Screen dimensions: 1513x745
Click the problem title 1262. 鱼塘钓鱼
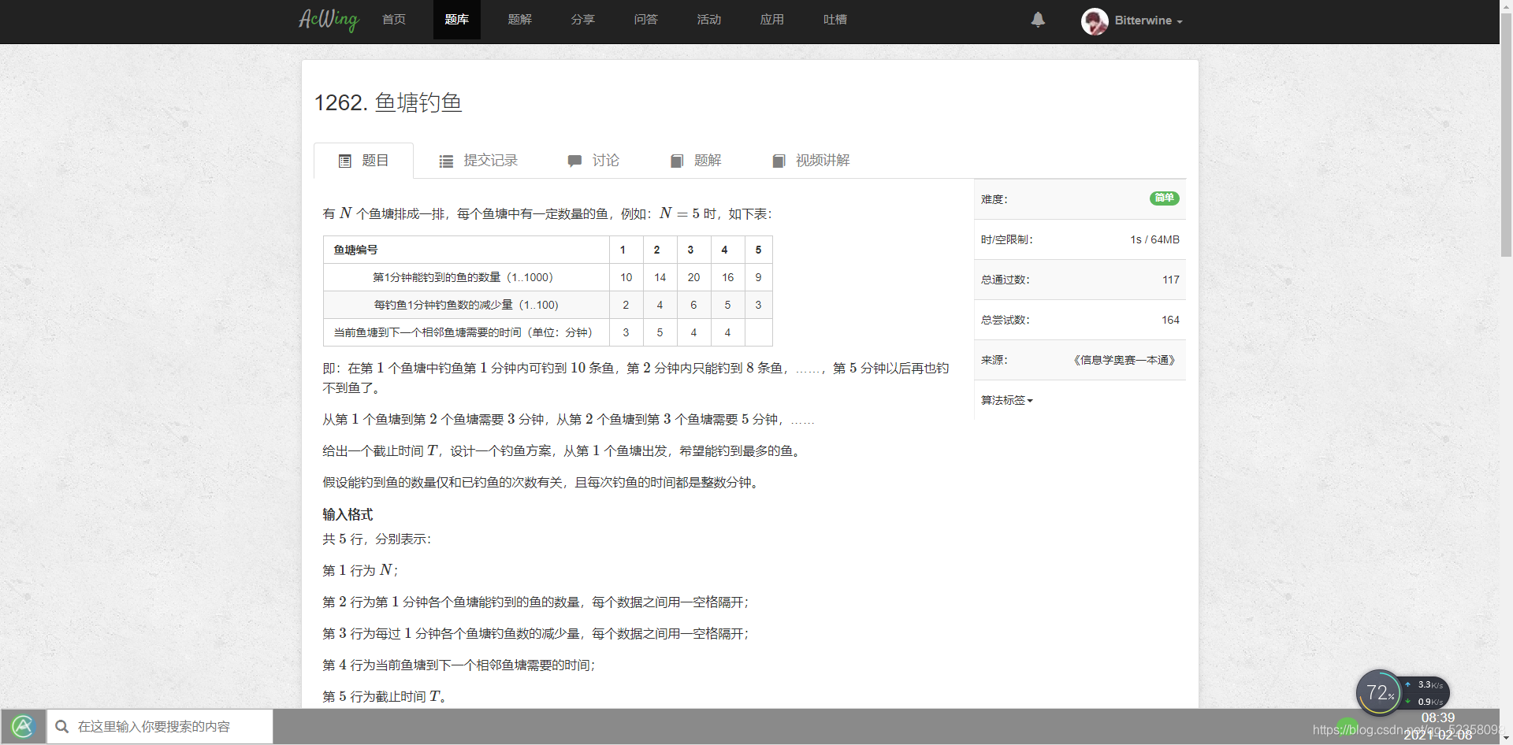pos(388,102)
